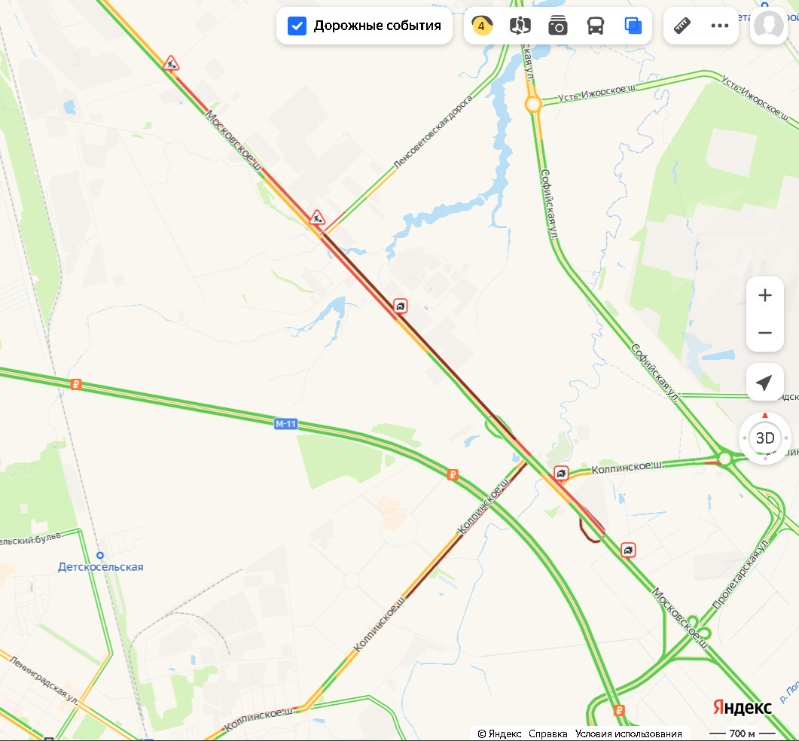
Task: Open the street panoramas icon
Action: click(520, 26)
